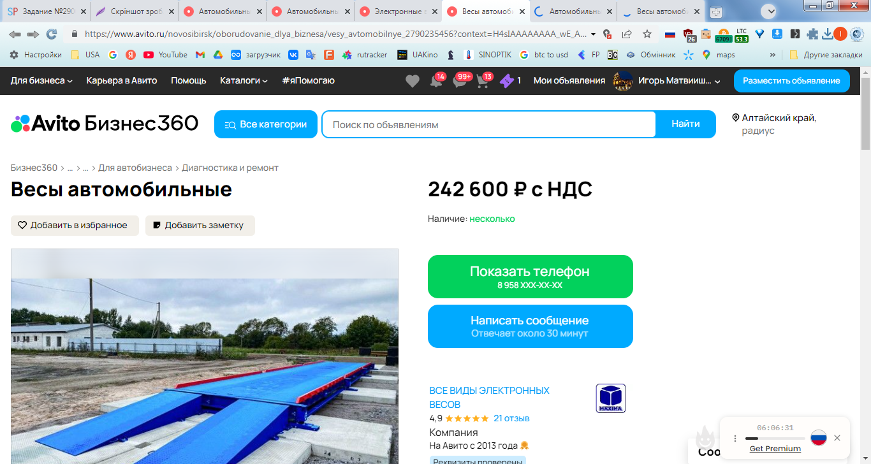Open the address bar URL dropdown arrow
Image resolution: width=871 pixels, height=464 pixels.
[594, 34]
